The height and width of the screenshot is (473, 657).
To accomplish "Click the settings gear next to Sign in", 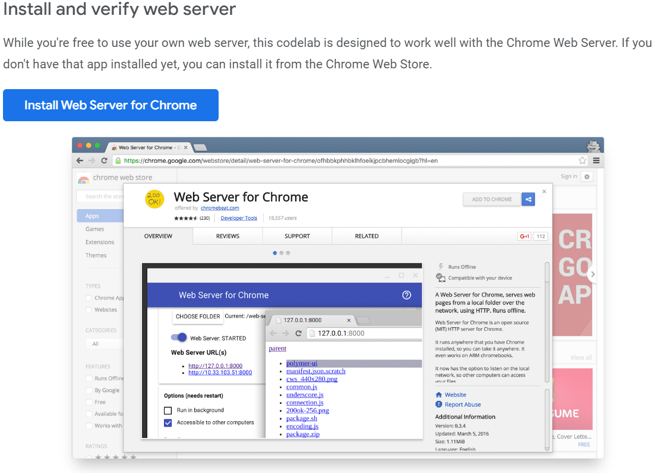I will tap(586, 177).
